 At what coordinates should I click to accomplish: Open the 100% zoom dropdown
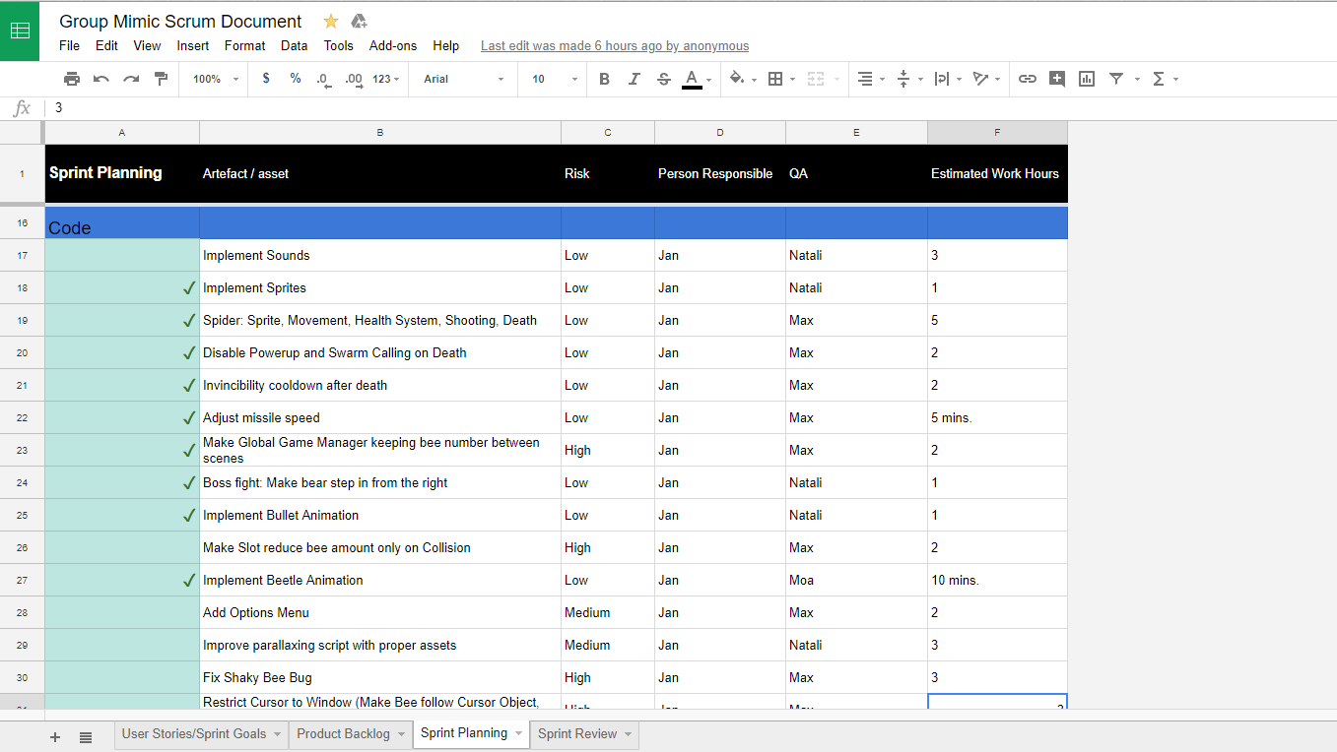point(216,79)
